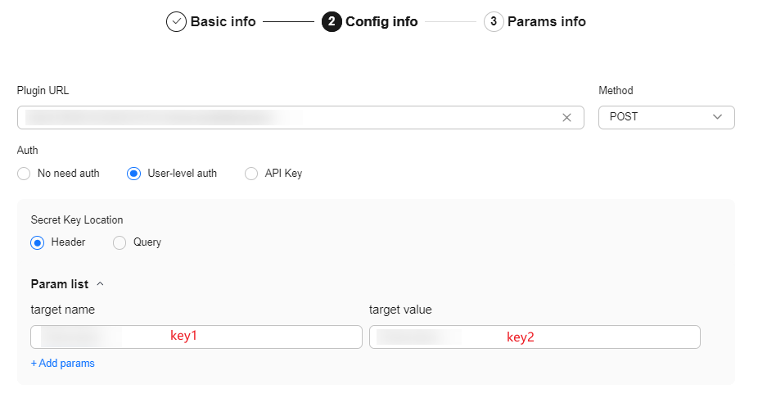Click the Plugin URL input field
This screenshot has height=398, width=758.
[287, 117]
